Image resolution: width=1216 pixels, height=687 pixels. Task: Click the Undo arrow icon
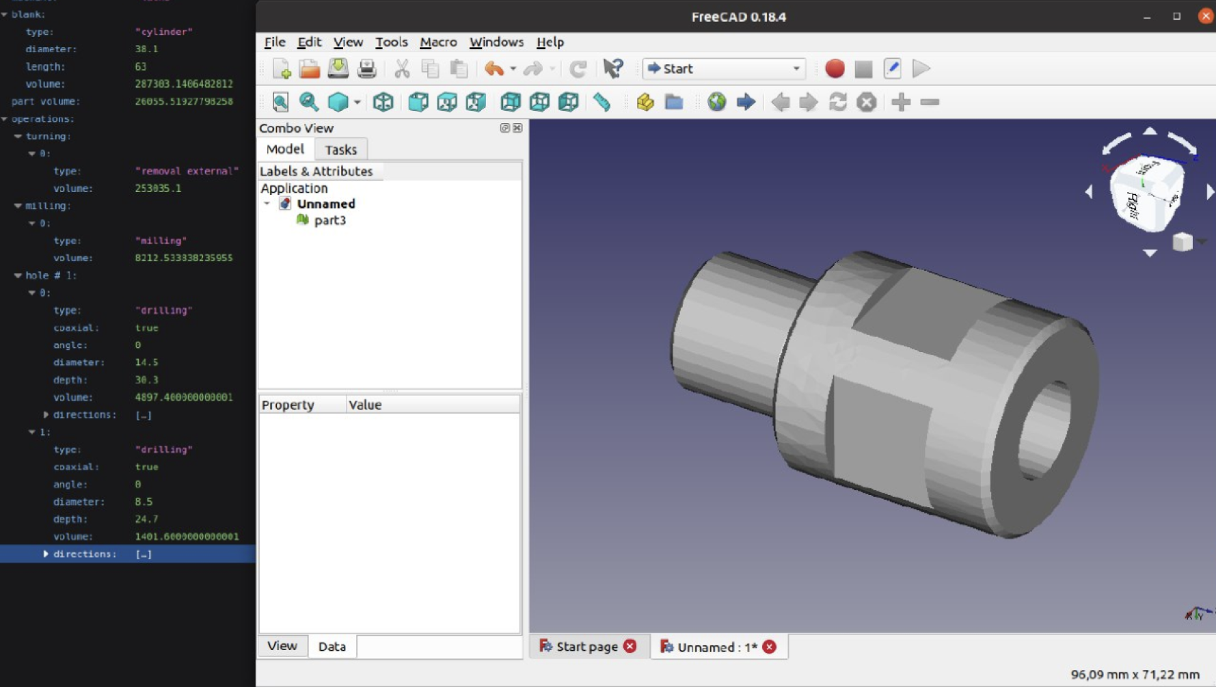[x=494, y=68]
